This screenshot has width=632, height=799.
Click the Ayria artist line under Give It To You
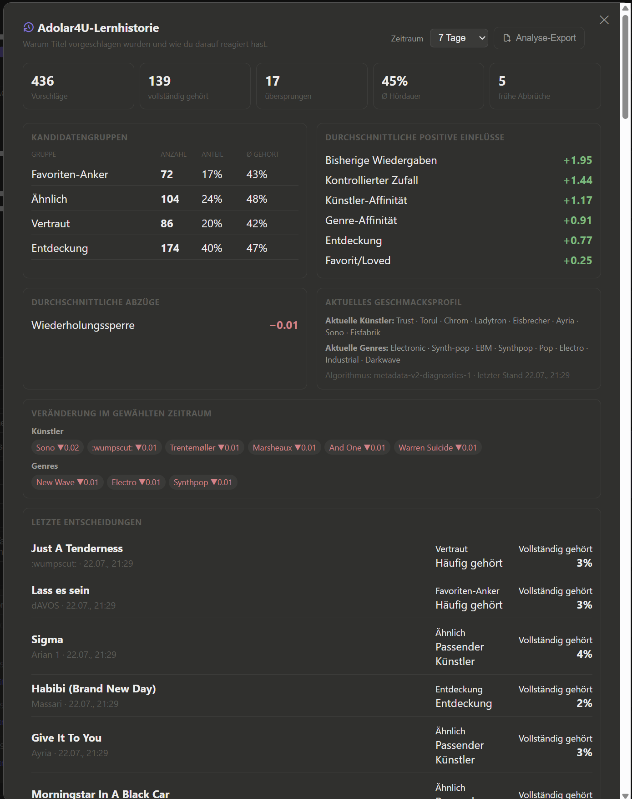(70, 753)
